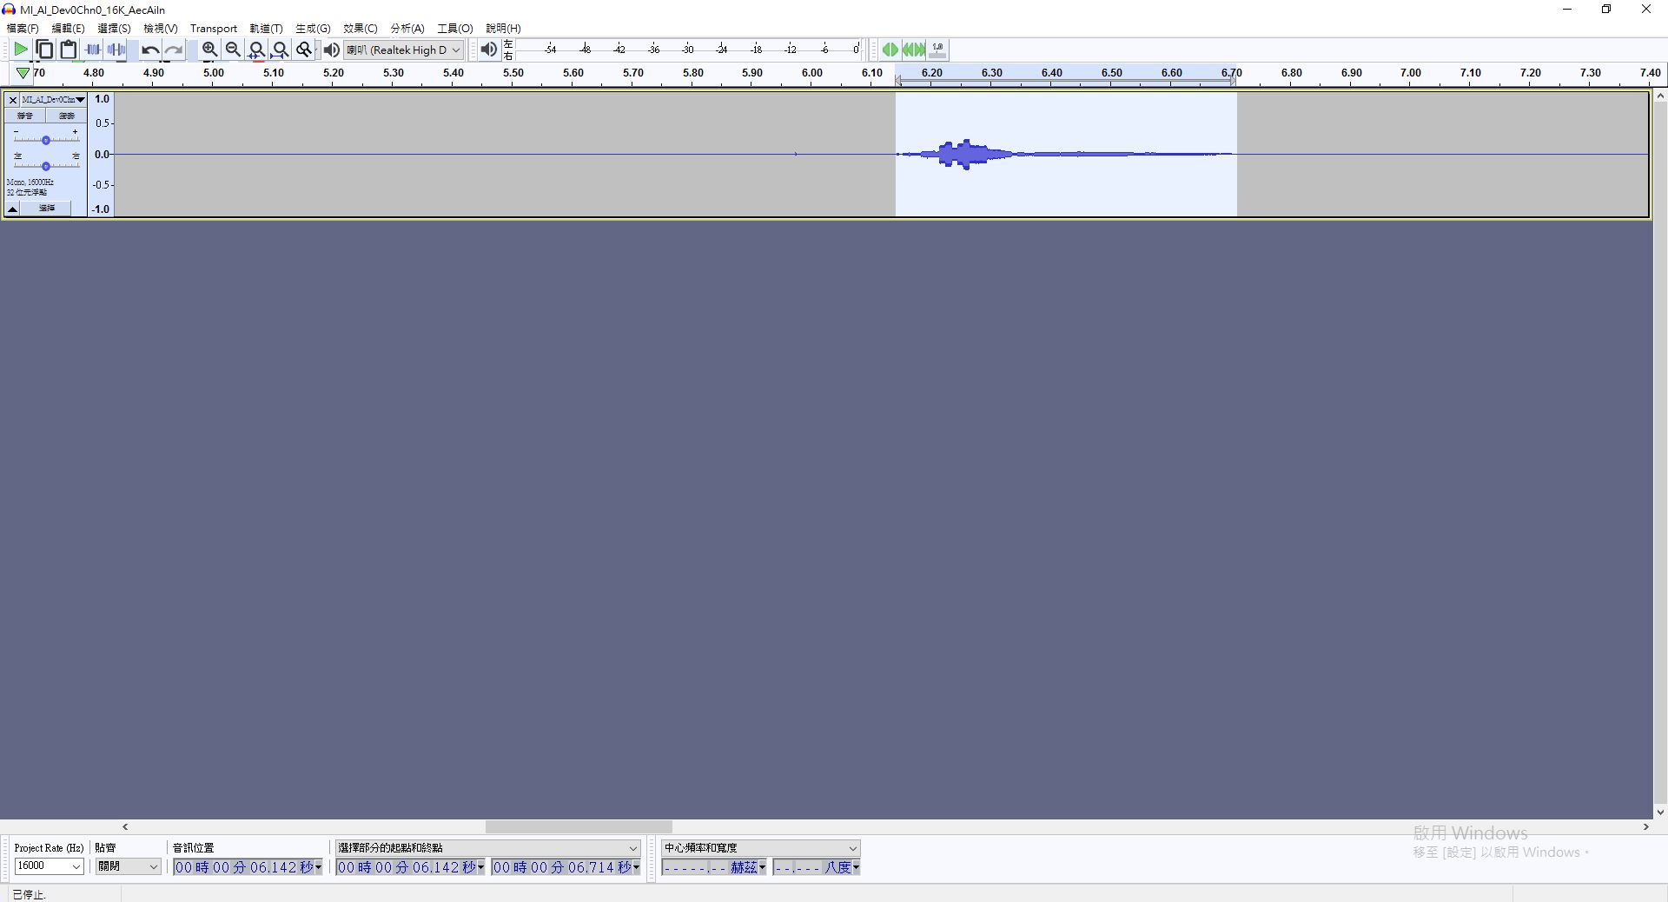The height and width of the screenshot is (902, 1668).
Task: Click the Paste clipboard icon
Action: tap(68, 50)
